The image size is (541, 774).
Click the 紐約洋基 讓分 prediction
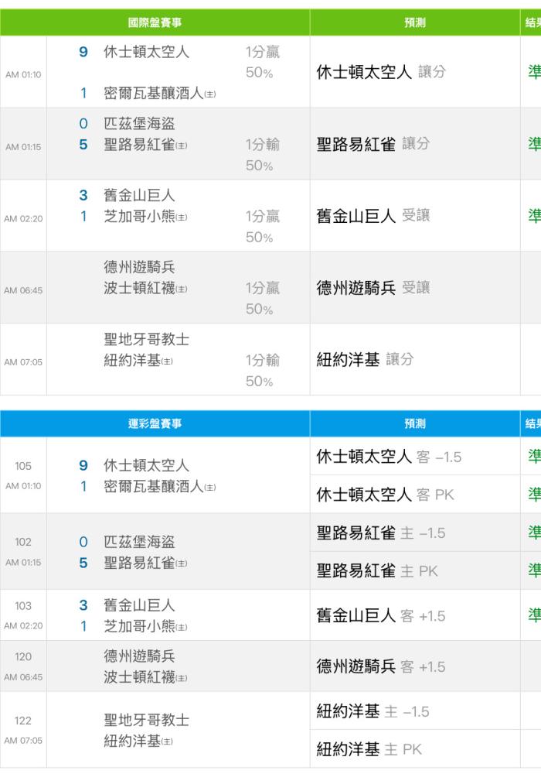point(365,359)
